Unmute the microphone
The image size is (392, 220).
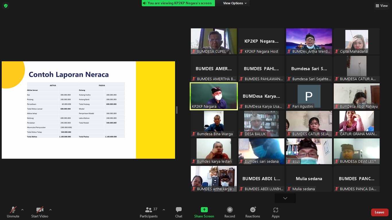13,212
